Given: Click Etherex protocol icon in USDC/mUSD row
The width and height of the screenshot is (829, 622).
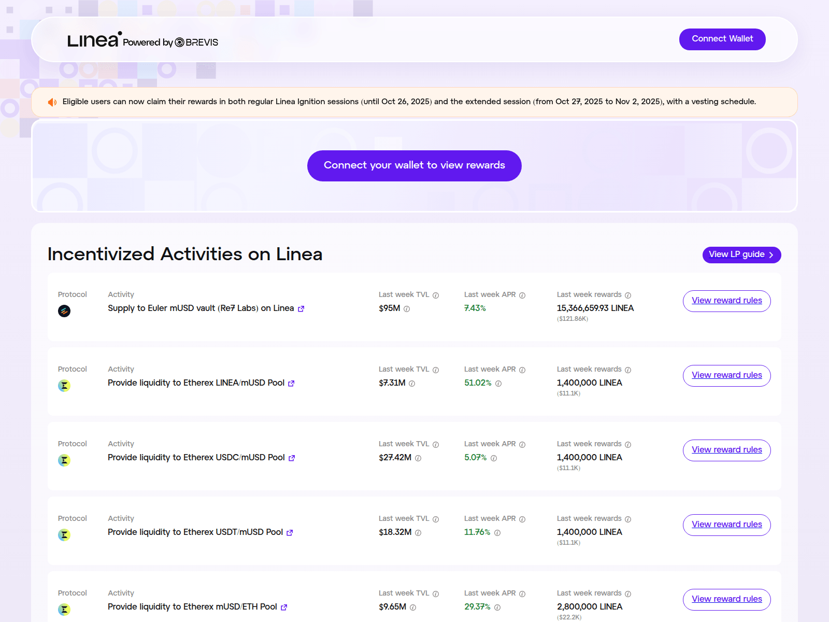Looking at the screenshot, I should [x=64, y=460].
